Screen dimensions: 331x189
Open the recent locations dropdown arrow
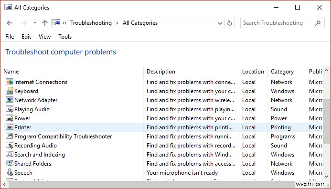click(x=35, y=23)
